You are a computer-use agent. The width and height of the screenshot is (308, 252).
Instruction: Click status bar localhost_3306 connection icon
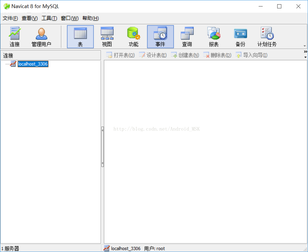[x=107, y=248]
